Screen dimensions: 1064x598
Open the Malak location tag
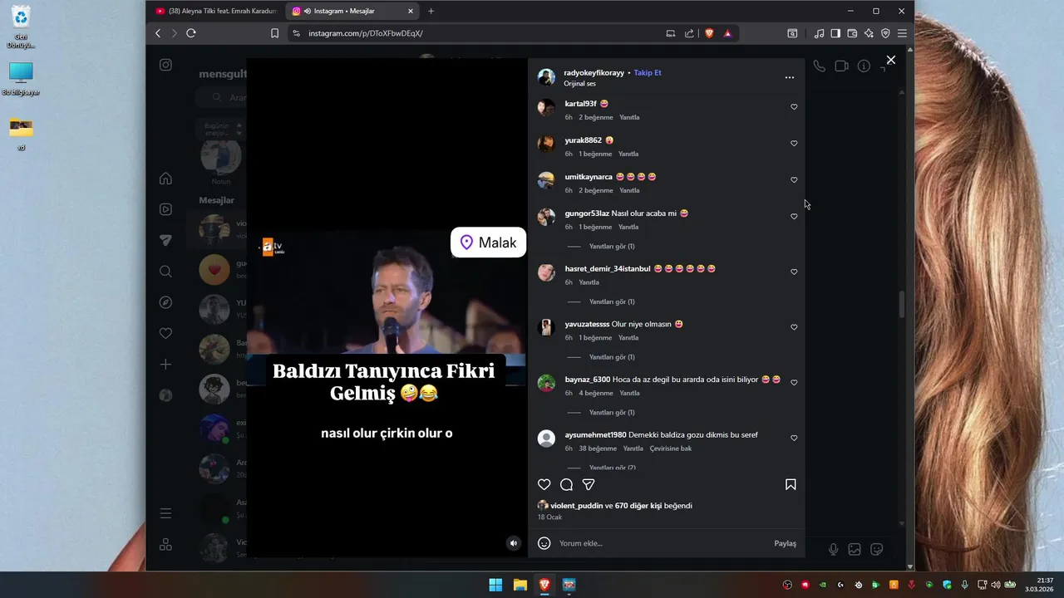pyautogui.click(x=488, y=243)
